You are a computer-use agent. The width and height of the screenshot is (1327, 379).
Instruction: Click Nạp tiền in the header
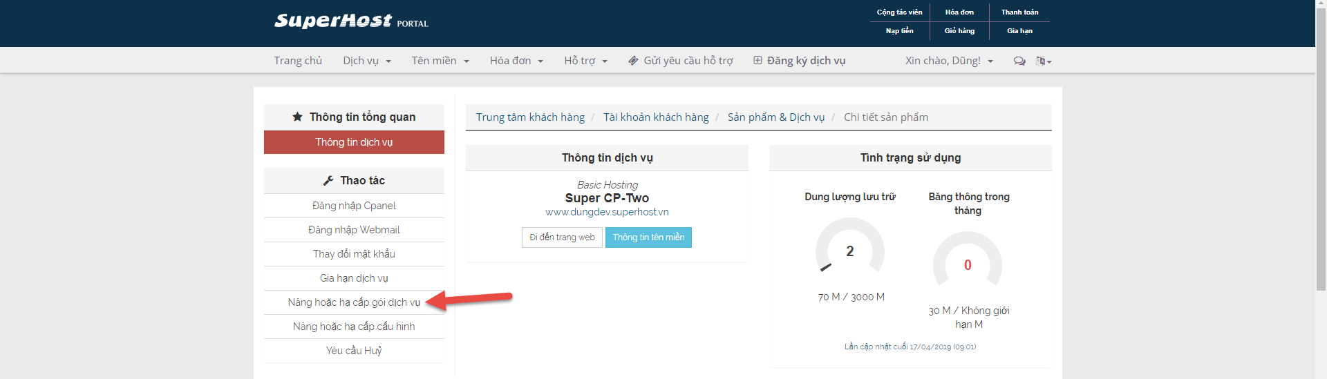(x=899, y=31)
